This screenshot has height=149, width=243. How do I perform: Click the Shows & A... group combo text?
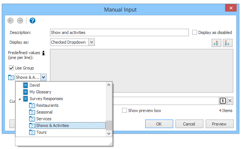[28, 77]
